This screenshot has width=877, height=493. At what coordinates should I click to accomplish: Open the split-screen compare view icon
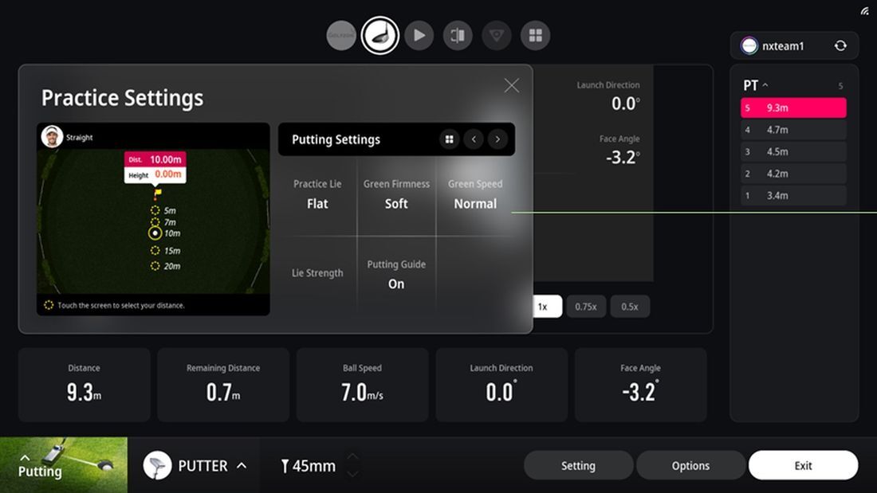coord(458,35)
